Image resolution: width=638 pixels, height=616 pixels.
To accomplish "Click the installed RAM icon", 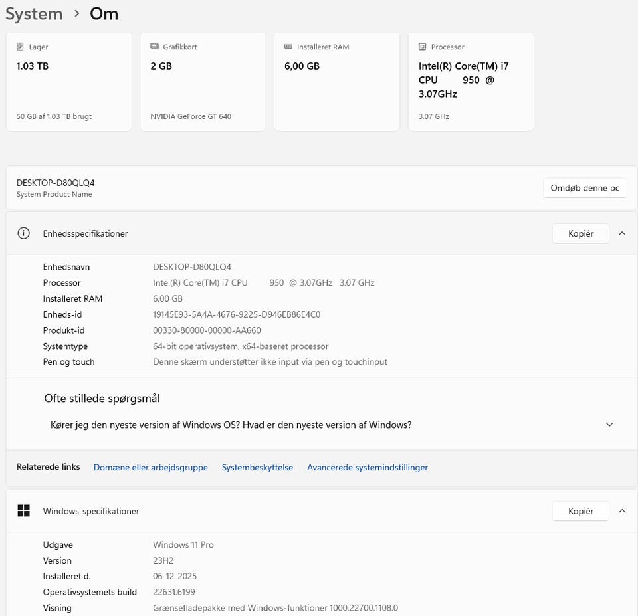I will 288,47.
